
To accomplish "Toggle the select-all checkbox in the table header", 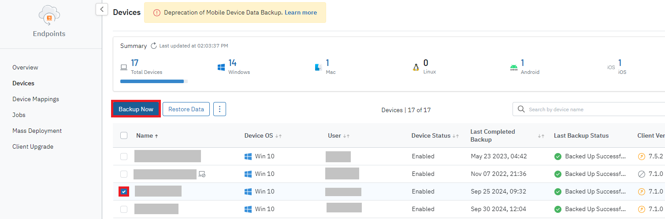I will click(124, 135).
